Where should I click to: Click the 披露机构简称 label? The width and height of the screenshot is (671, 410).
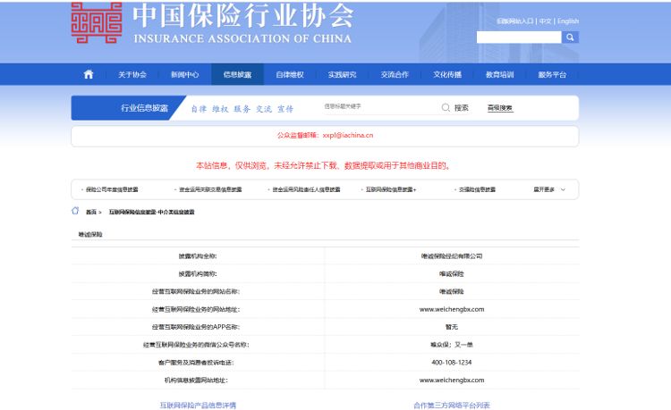tap(198, 273)
